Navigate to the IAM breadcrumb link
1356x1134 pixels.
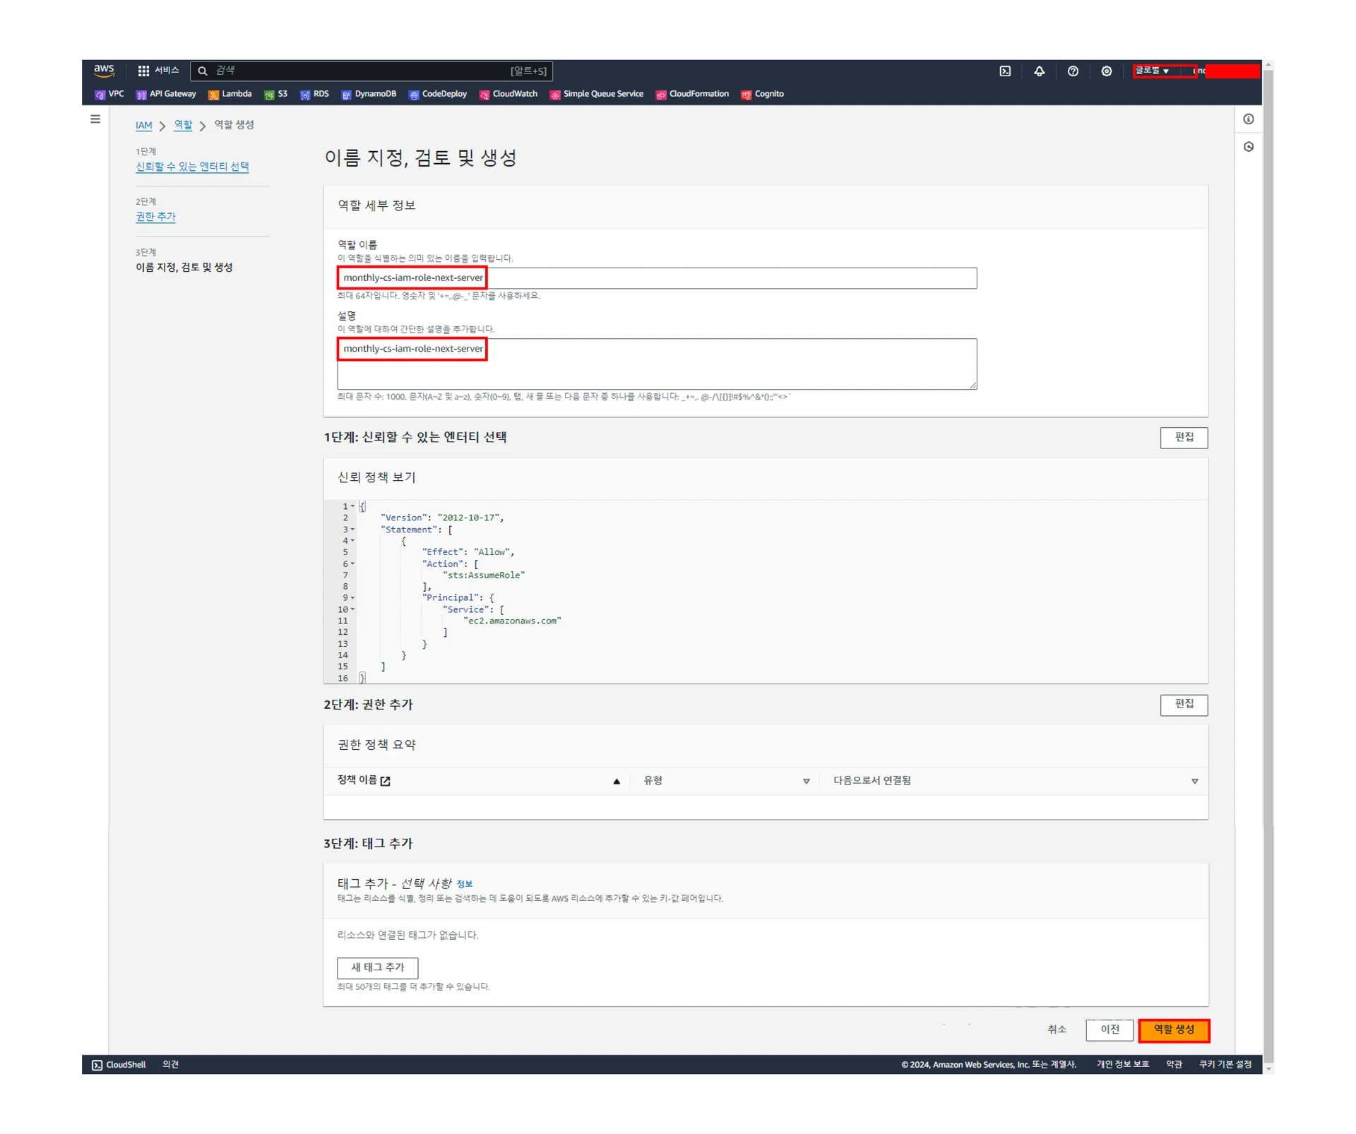[x=143, y=125]
